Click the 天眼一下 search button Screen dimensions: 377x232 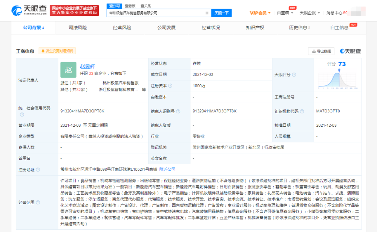click(x=221, y=13)
